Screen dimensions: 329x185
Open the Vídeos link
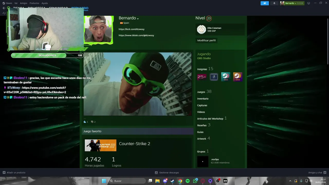pos(201,112)
